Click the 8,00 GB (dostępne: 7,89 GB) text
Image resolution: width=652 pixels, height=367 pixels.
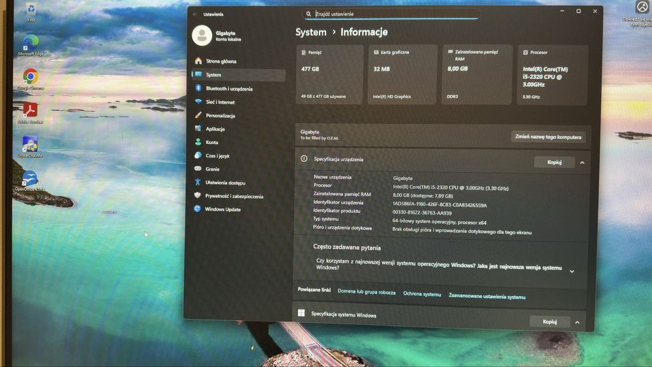pyautogui.click(x=423, y=196)
